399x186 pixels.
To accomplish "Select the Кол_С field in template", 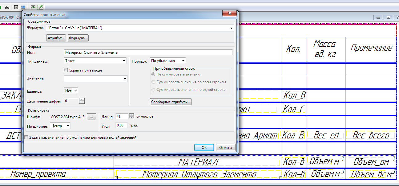I will pos(294,109).
